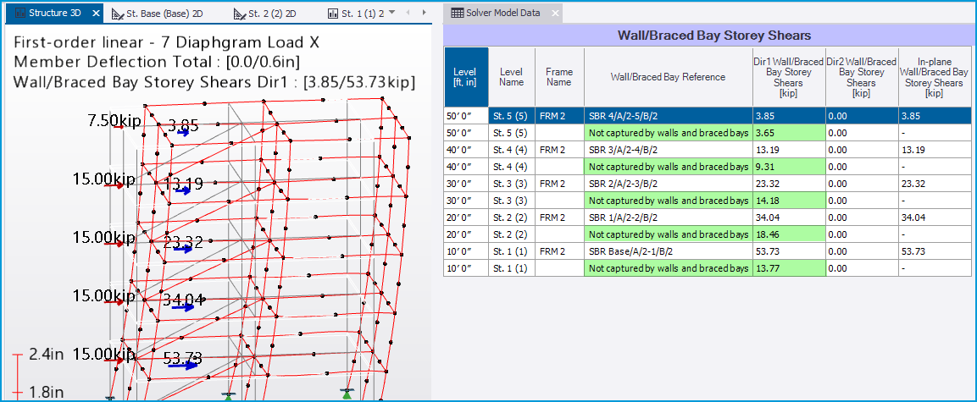Click the Solver Model Data table icon
This screenshot has width=977, height=402.
(x=457, y=14)
